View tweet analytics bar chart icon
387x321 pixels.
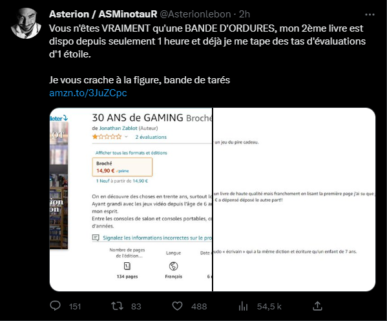click(243, 306)
